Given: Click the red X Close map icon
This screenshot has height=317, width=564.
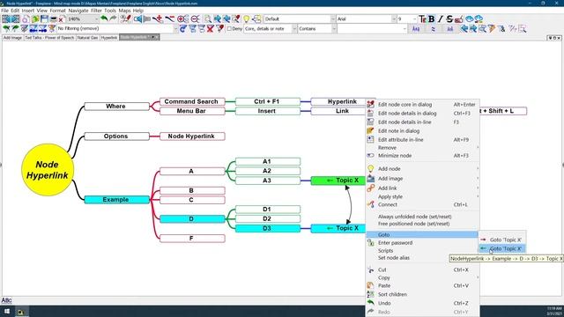Looking at the screenshot, I should (x=61, y=19).
